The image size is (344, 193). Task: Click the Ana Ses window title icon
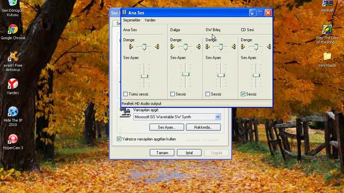[x=124, y=12]
